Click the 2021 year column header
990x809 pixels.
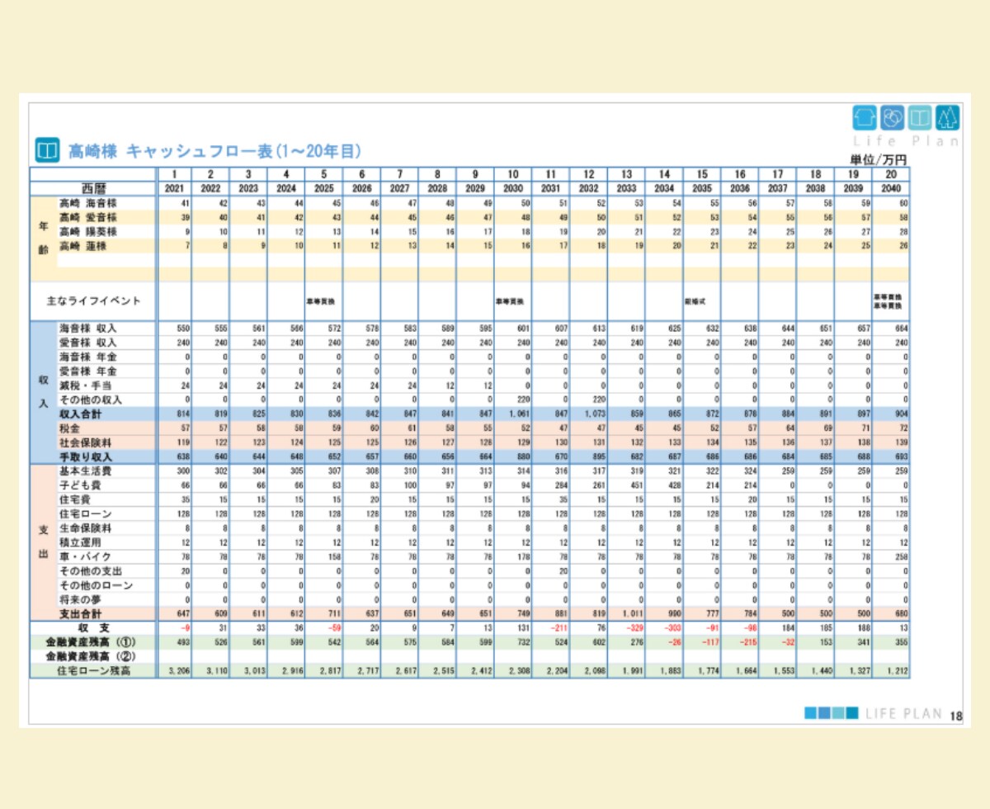click(x=175, y=188)
